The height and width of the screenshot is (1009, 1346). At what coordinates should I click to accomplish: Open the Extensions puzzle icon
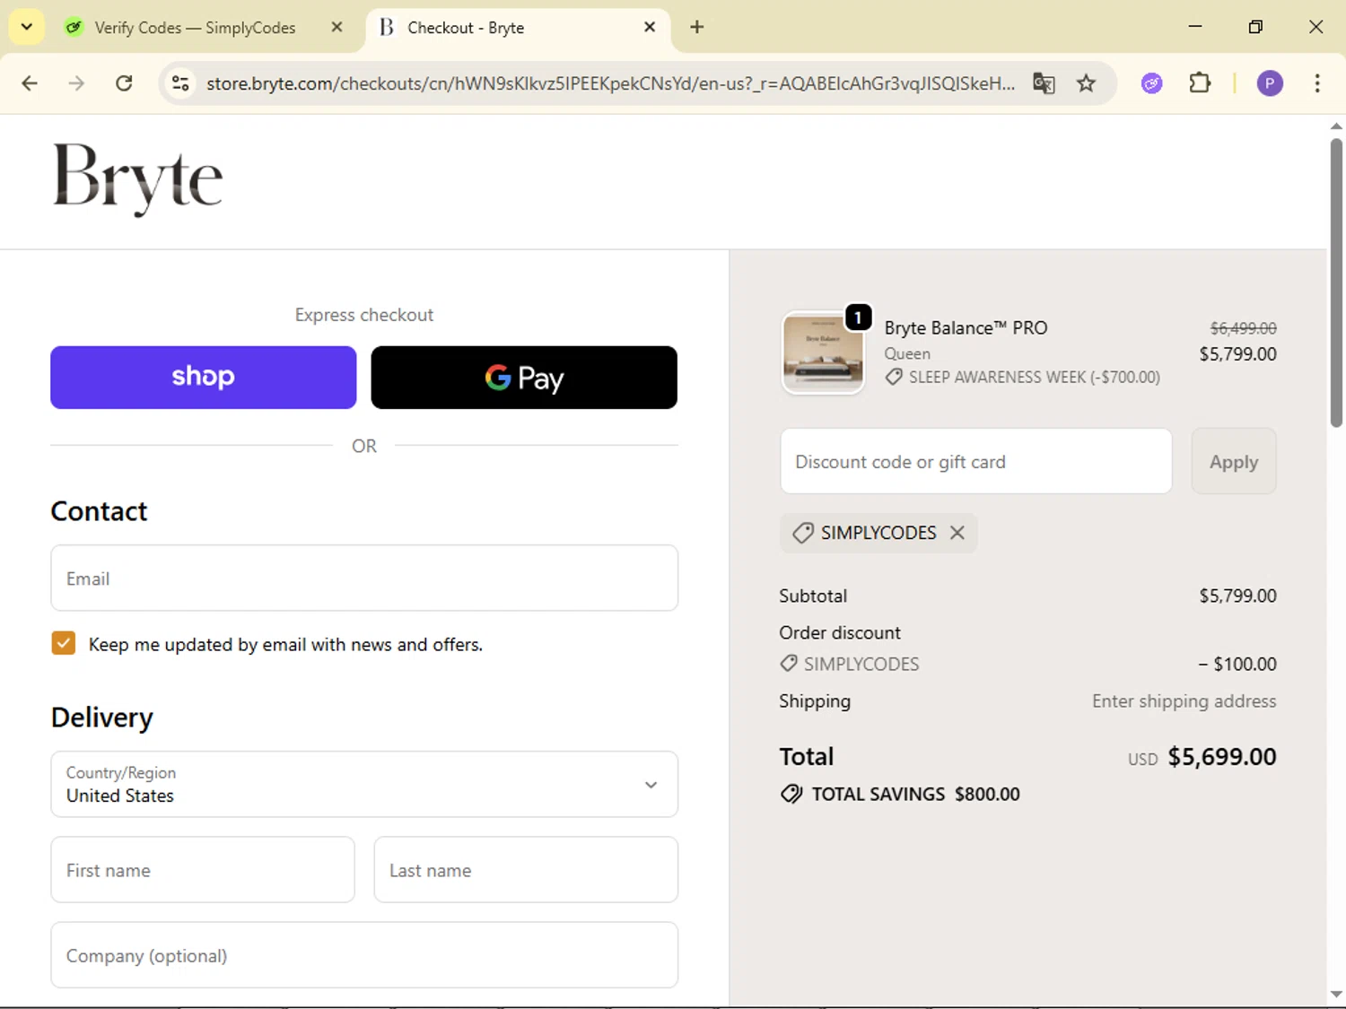click(x=1200, y=83)
